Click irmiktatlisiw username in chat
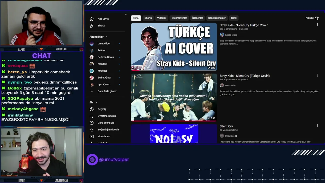Viewport: 325px width, 183px height. click(20, 115)
